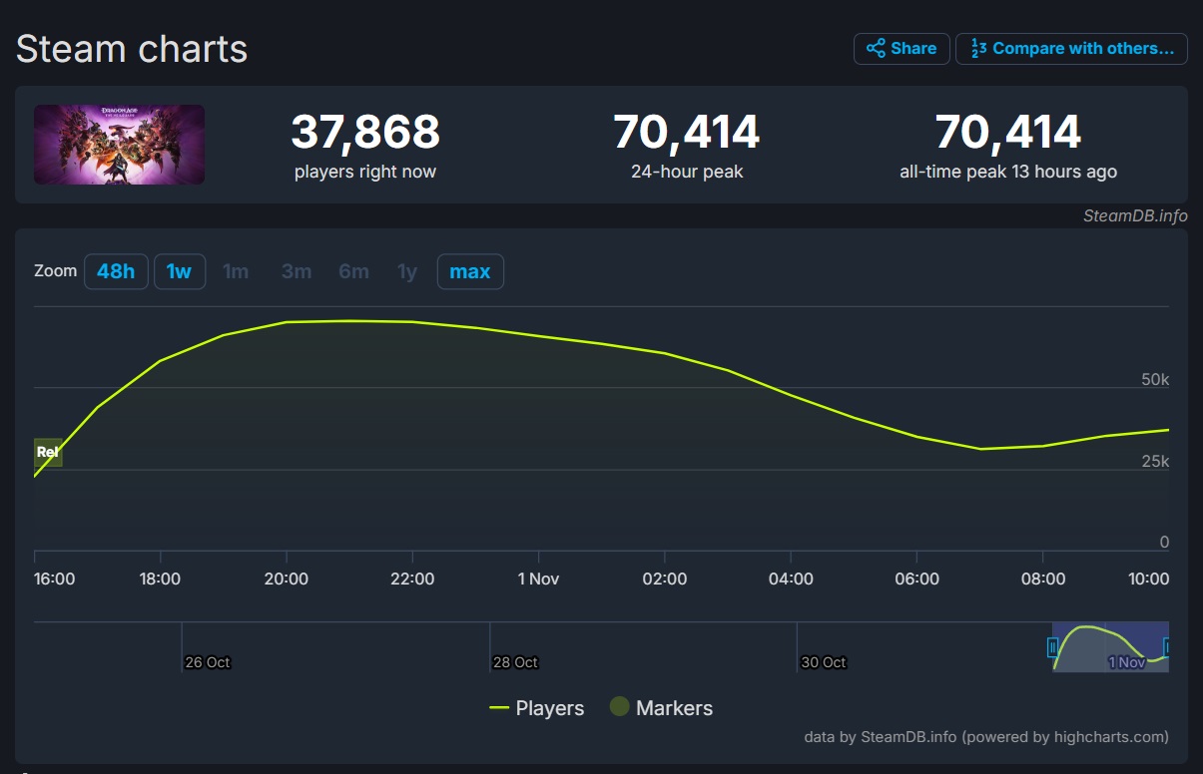This screenshot has height=774, width=1203.
Task: Click the disabled 3m zoom option
Action: click(x=297, y=271)
